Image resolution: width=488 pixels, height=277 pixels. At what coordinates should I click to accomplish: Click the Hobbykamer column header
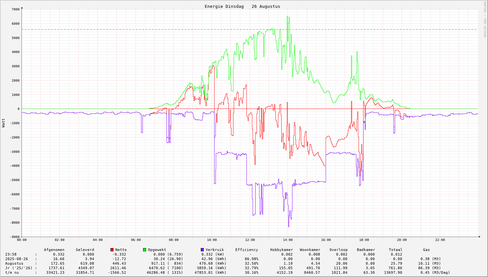[x=281, y=250]
